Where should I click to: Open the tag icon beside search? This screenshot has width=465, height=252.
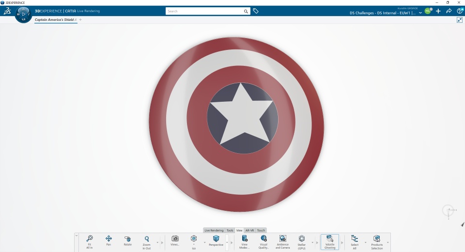[x=256, y=11]
